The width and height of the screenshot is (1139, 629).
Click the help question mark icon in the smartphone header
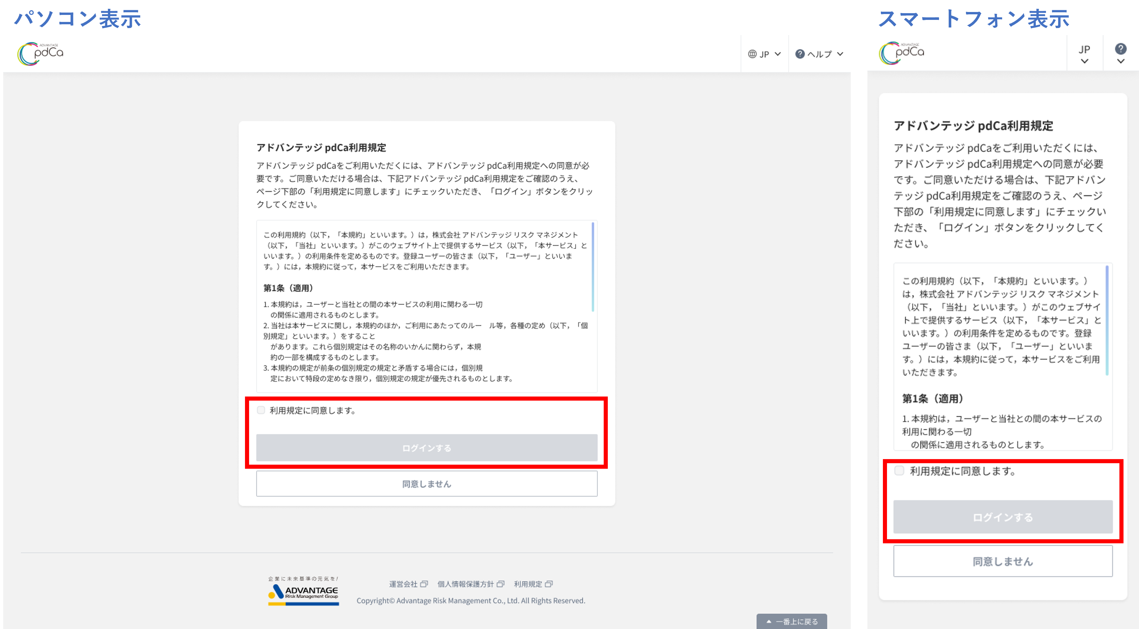(1120, 48)
